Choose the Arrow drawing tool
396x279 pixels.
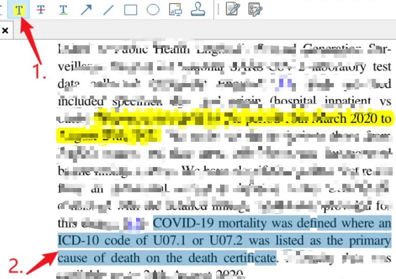coord(86,9)
